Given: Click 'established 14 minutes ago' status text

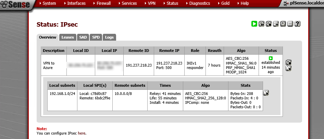Looking at the screenshot, I should 271,67.
